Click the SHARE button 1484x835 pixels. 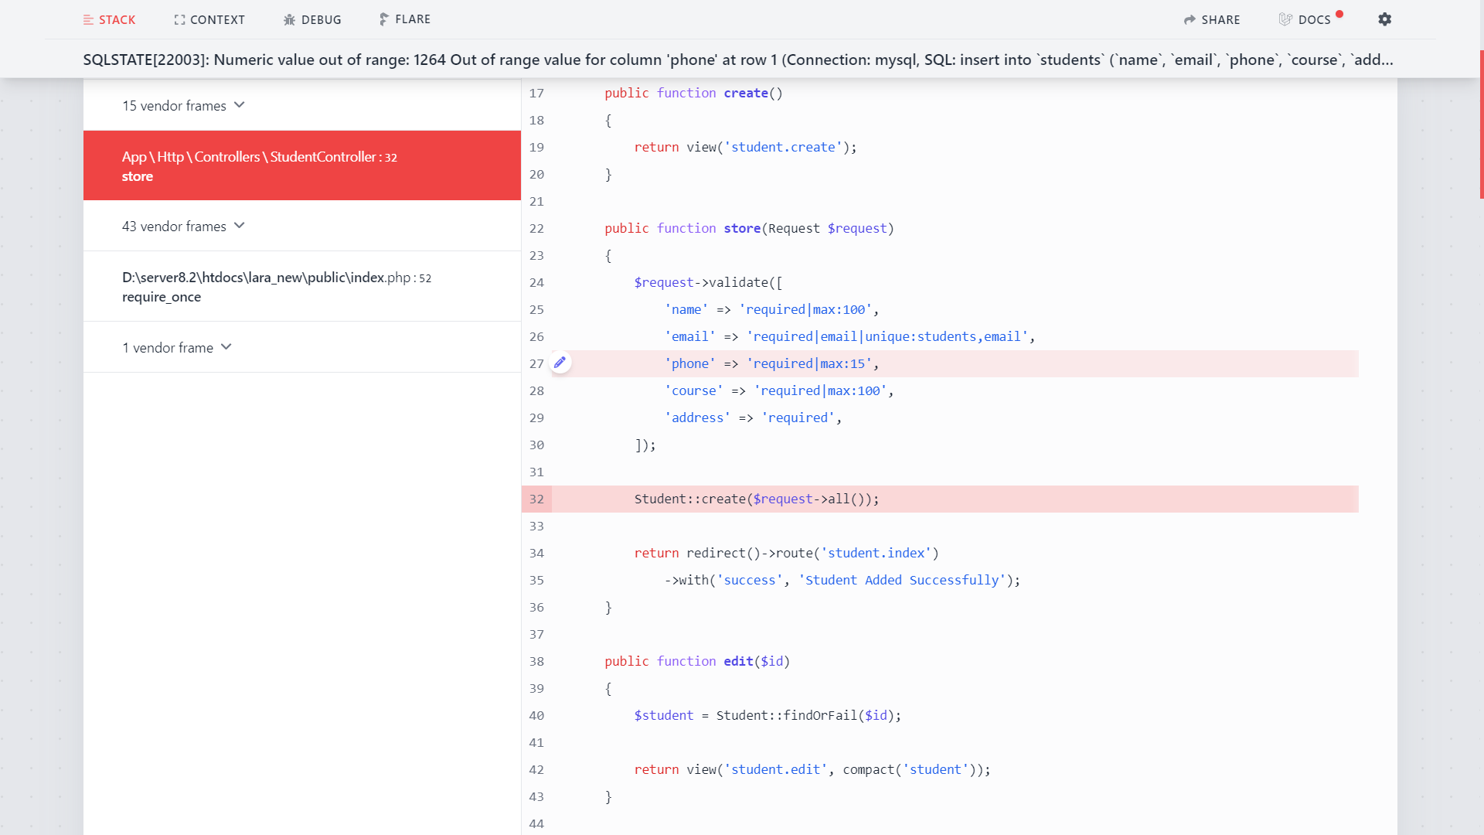pos(1212,19)
